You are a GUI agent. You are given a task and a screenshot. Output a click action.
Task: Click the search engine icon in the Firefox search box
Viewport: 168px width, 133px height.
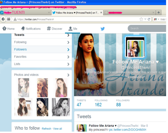coord(155,19)
